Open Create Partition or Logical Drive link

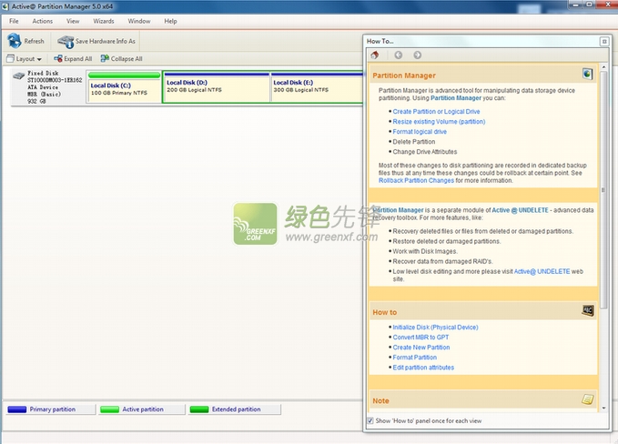coord(436,112)
